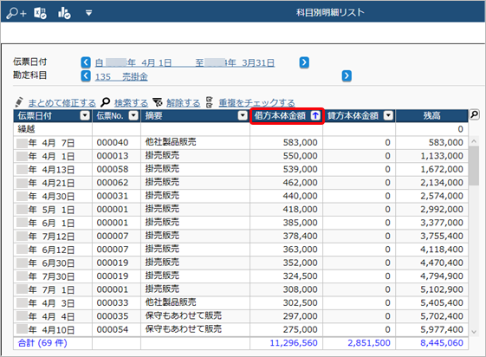This screenshot has width=486, height=357.
Task: Toggle 借方本体金額 sort arrow
Action: click(315, 115)
